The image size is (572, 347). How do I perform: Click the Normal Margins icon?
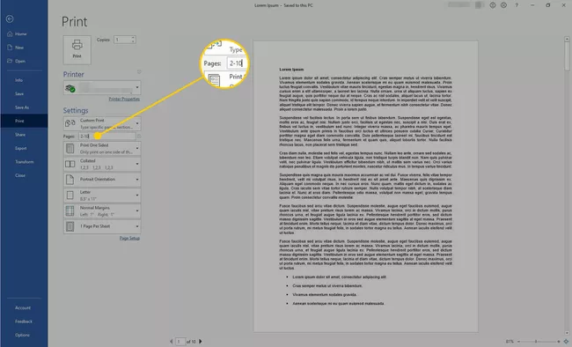[70, 211]
